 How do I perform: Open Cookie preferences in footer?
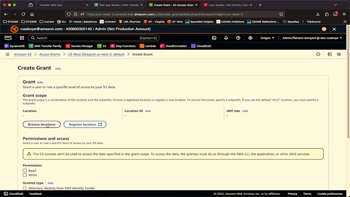[x=330, y=194]
